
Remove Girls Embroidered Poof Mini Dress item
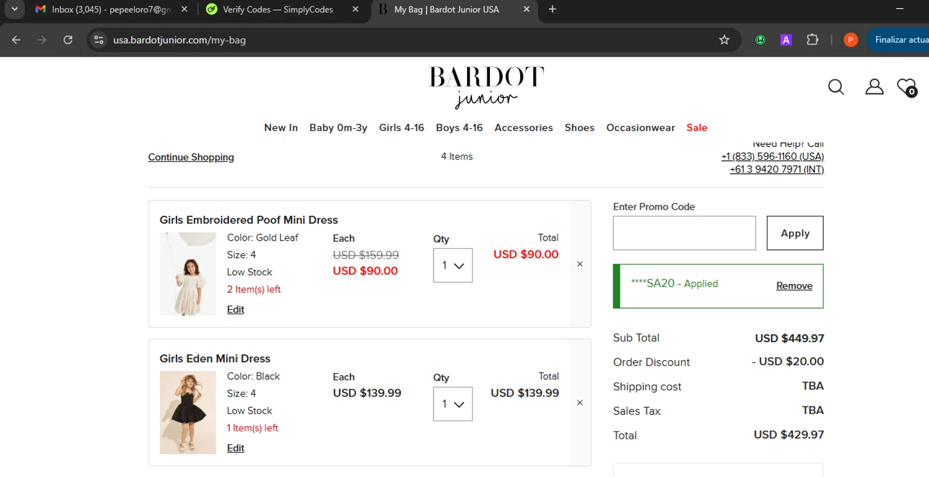[x=580, y=264]
